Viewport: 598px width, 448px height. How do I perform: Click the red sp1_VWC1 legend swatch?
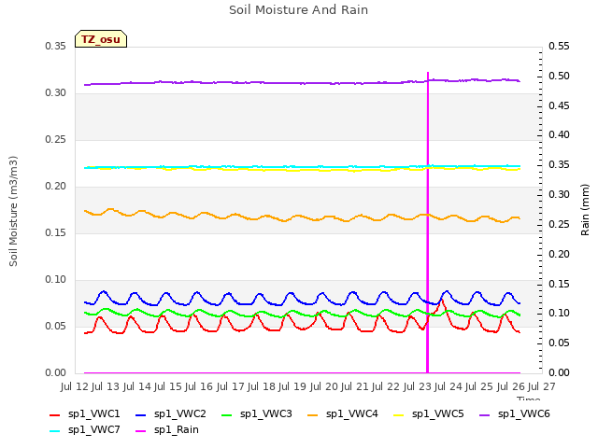(55, 414)
